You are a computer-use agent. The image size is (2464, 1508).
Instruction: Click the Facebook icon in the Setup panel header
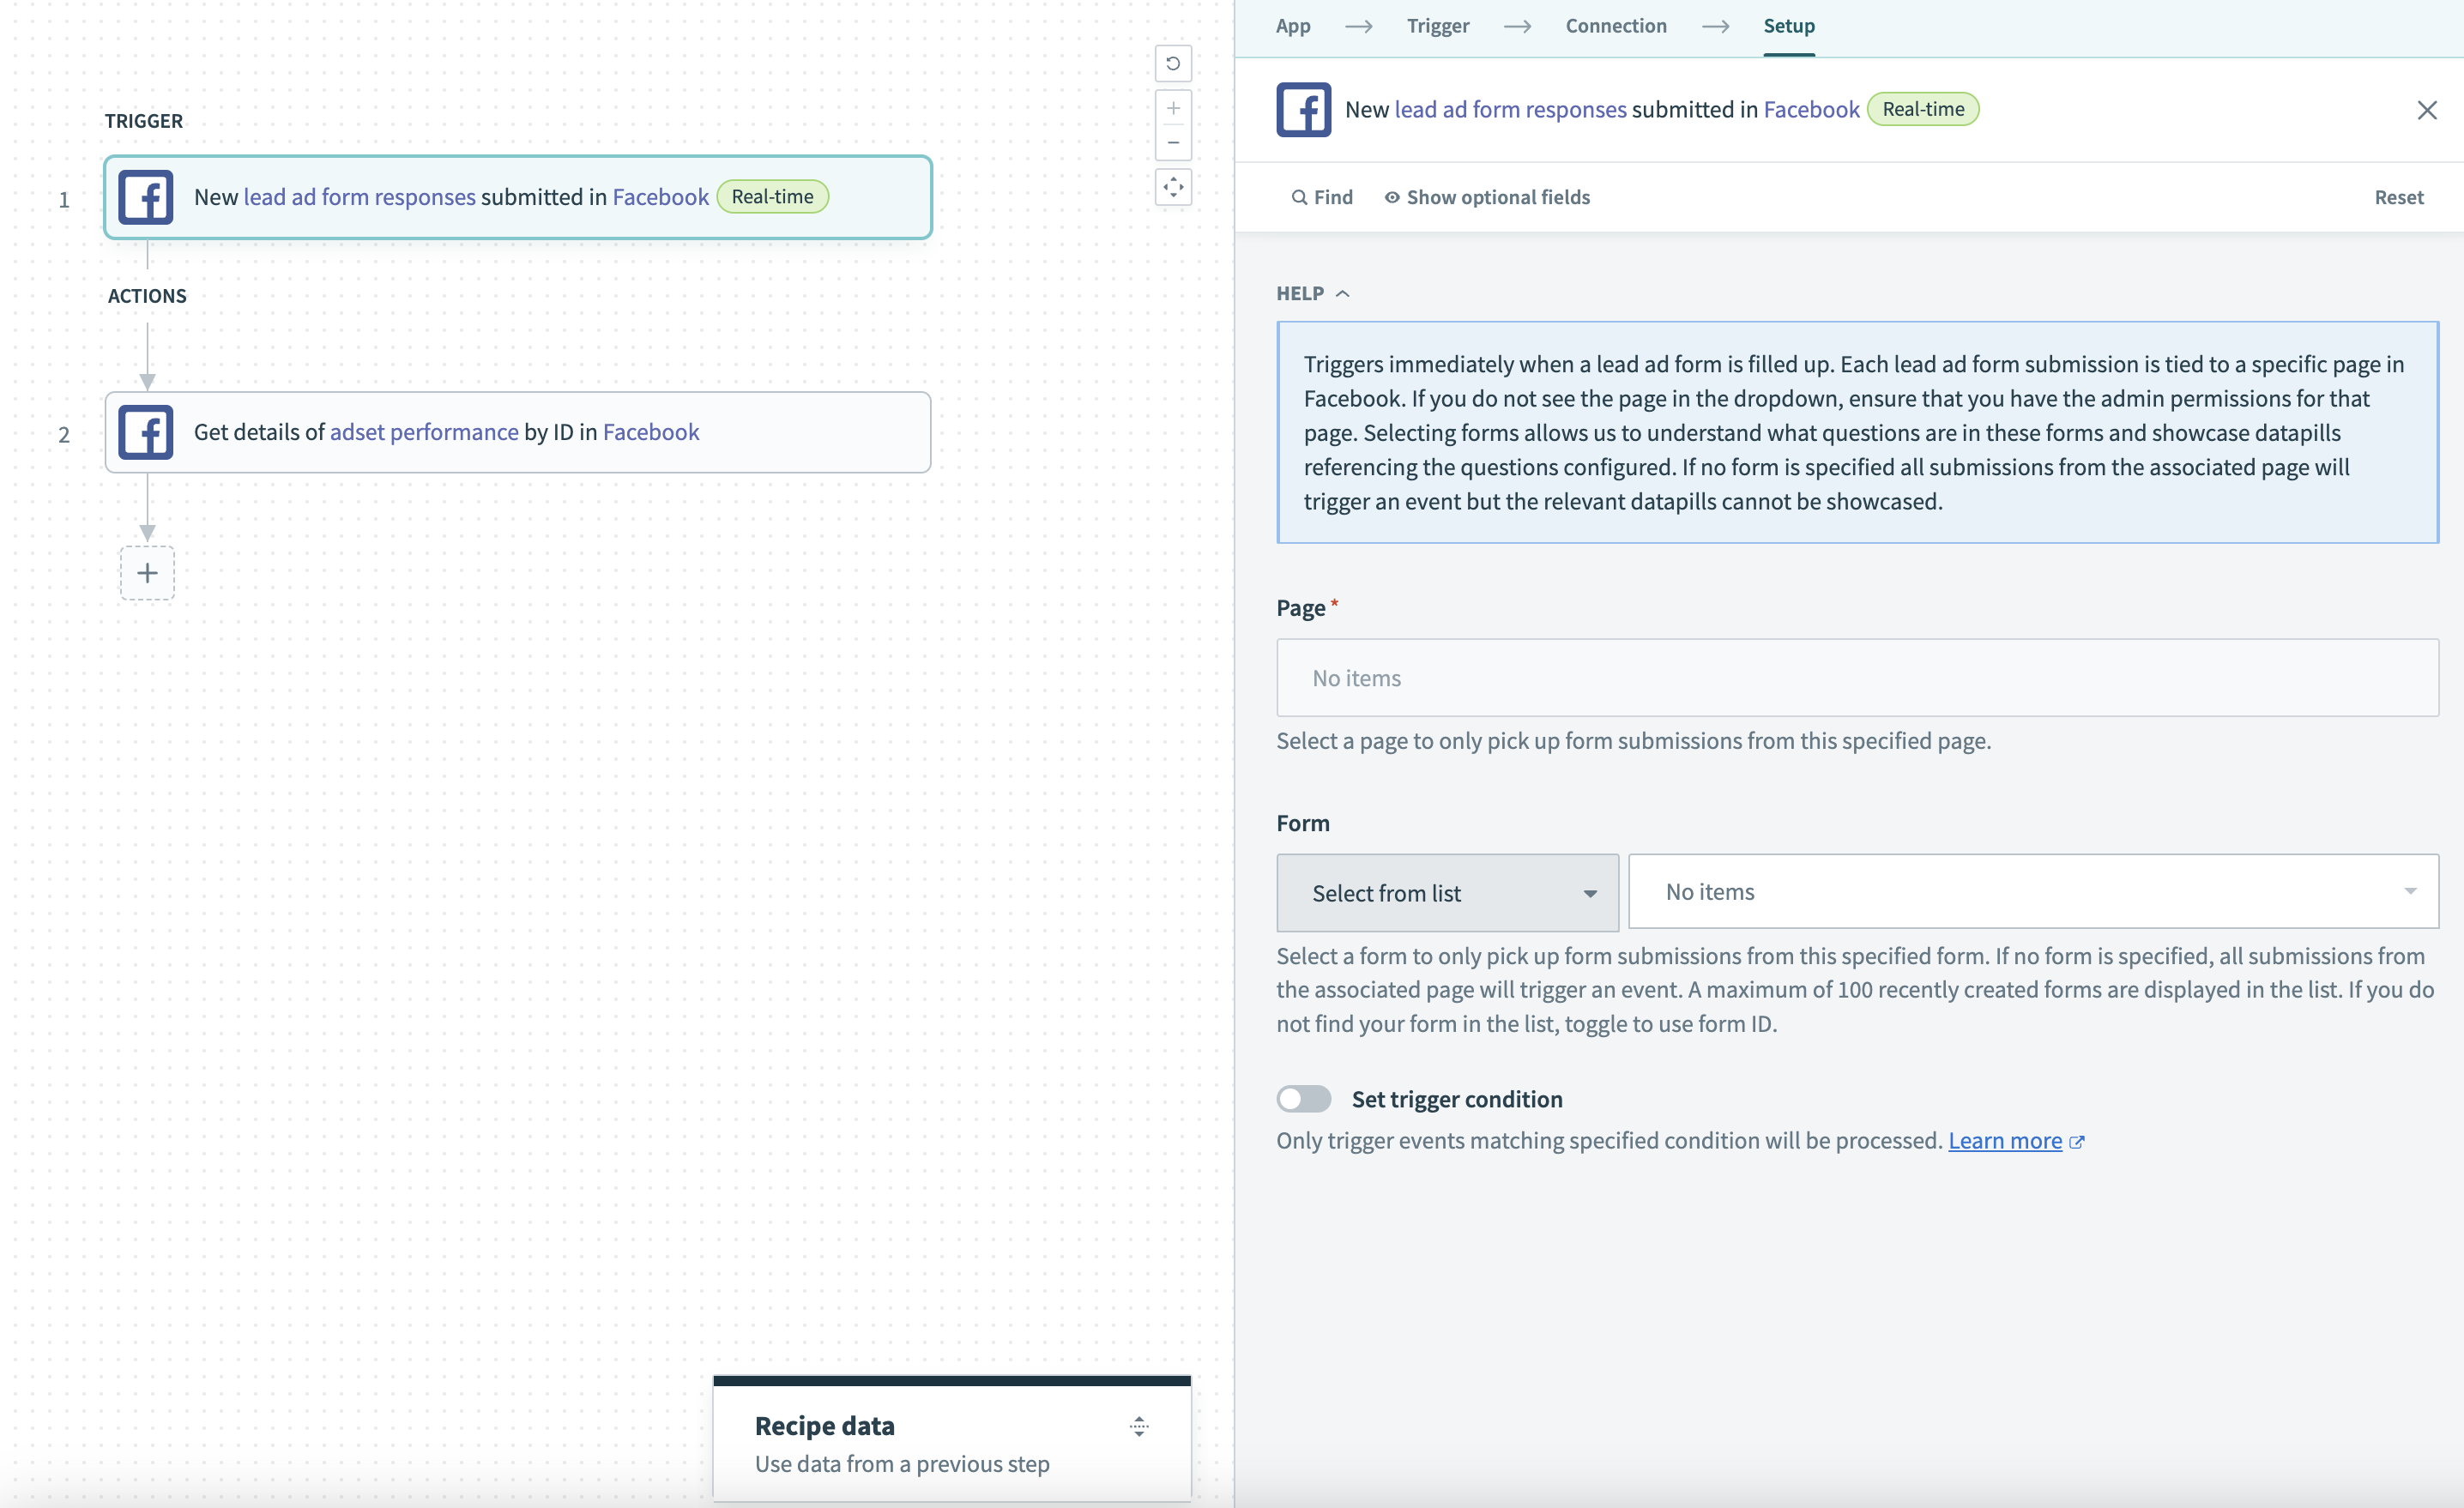point(1303,109)
